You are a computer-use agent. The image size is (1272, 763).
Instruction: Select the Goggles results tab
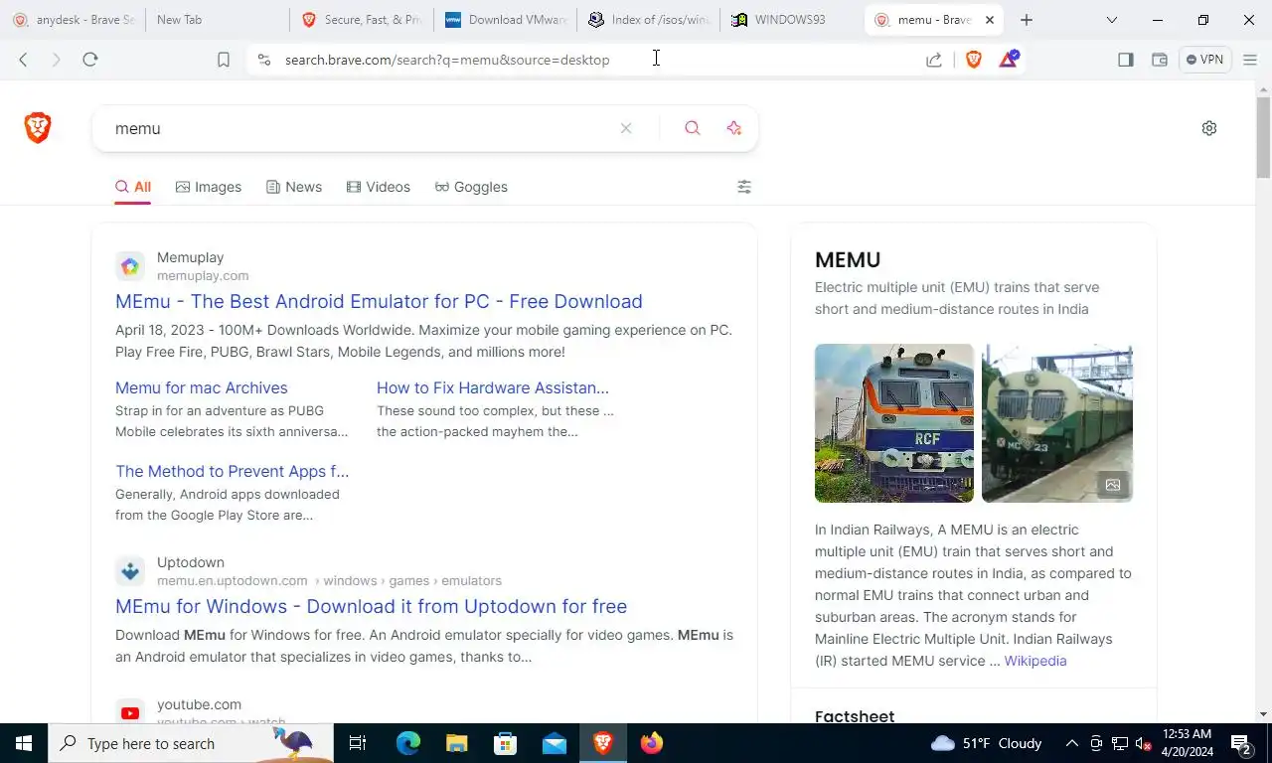[x=471, y=187]
